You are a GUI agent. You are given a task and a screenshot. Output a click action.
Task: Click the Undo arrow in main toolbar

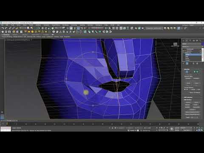[3, 28]
